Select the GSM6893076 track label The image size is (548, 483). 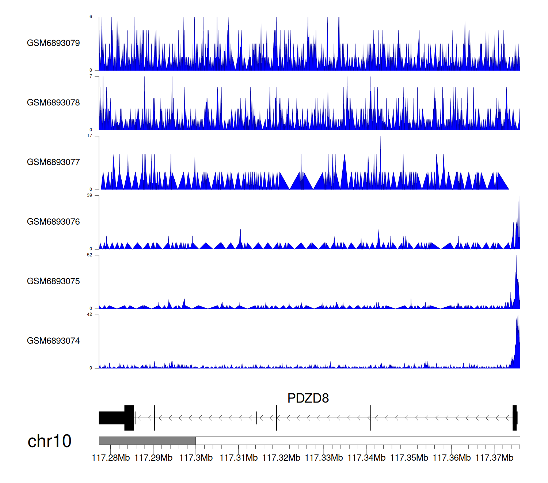pos(53,222)
